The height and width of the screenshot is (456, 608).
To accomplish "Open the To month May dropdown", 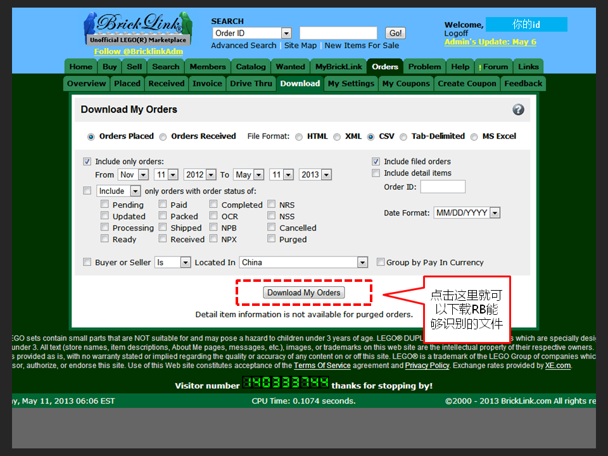I will tap(248, 175).
